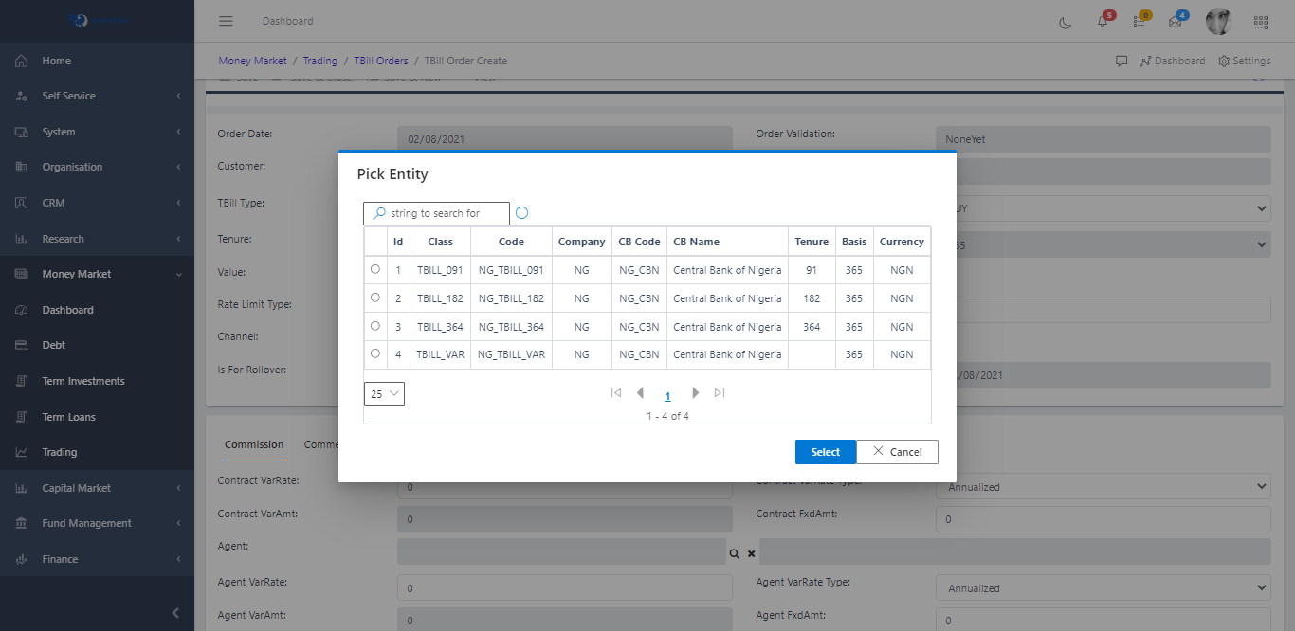Toggle dark mode with the moon icon
1295x631 pixels.
[1066, 22]
